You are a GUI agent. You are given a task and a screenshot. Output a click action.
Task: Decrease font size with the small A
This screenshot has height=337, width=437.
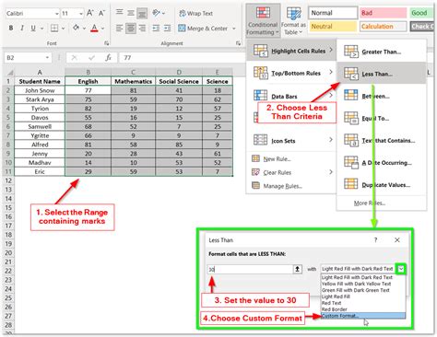tap(101, 13)
